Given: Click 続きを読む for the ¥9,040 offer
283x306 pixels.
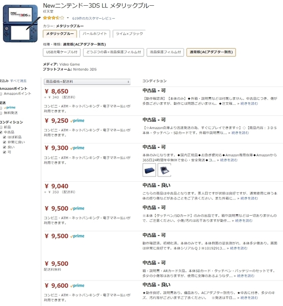Looking at the screenshot, I should 249,198.
